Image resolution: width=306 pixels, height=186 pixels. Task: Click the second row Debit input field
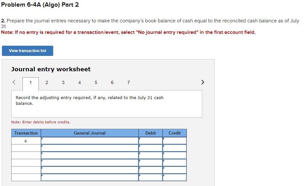click(x=150, y=148)
